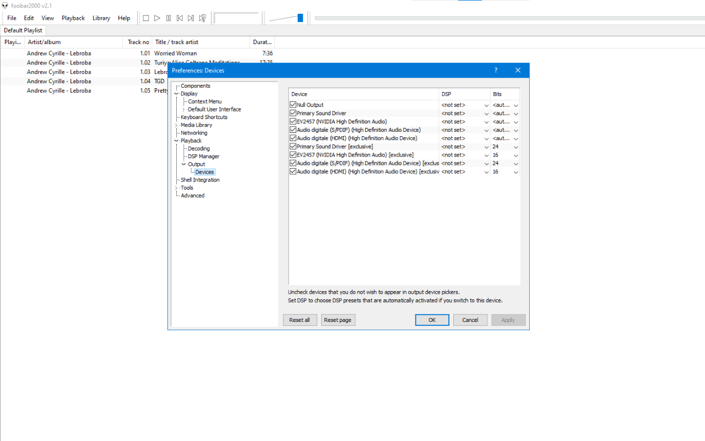Click the Bits column header
The image size is (705, 441).
pos(505,94)
